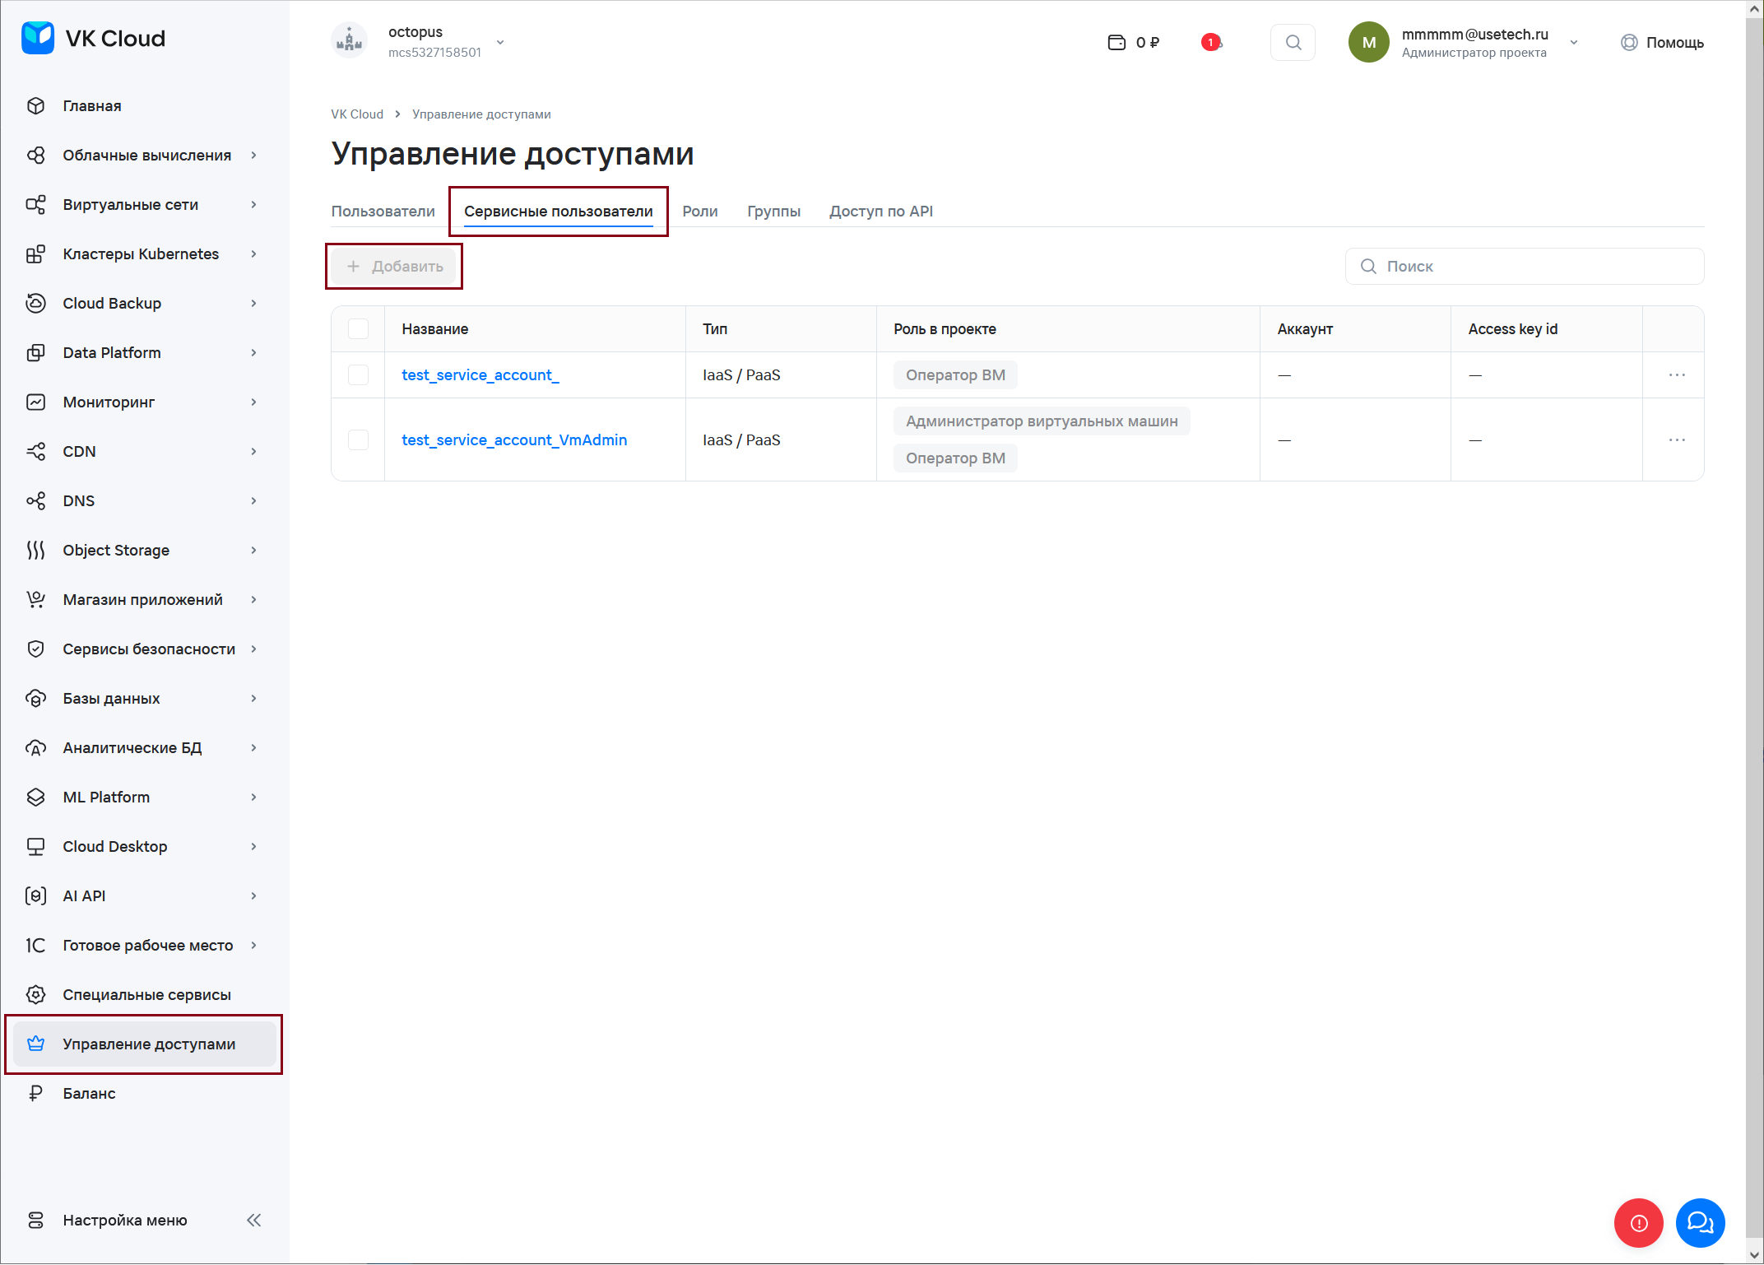Click the global search button in header
The width and height of the screenshot is (1764, 1265).
[x=1293, y=42]
